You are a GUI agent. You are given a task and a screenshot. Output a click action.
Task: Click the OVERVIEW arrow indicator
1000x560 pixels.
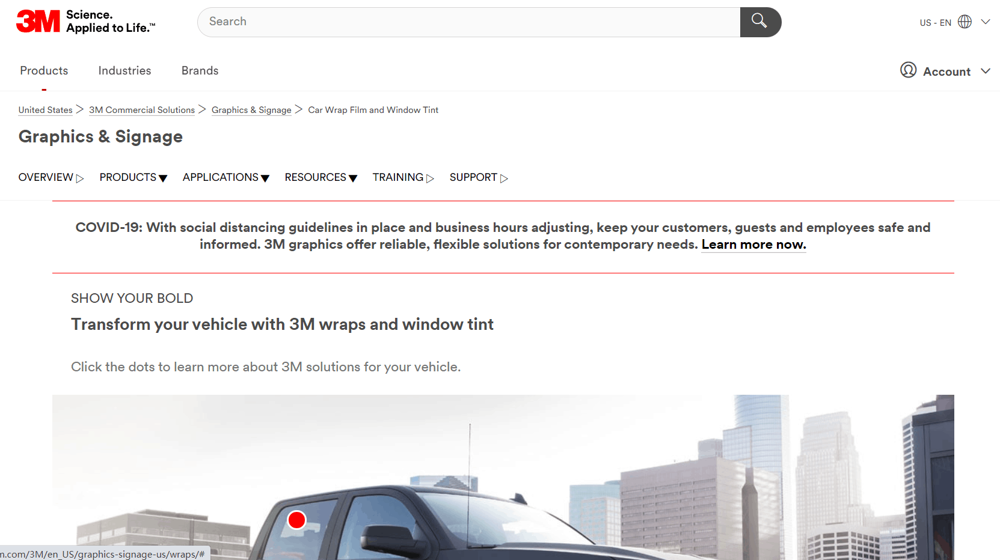point(80,178)
